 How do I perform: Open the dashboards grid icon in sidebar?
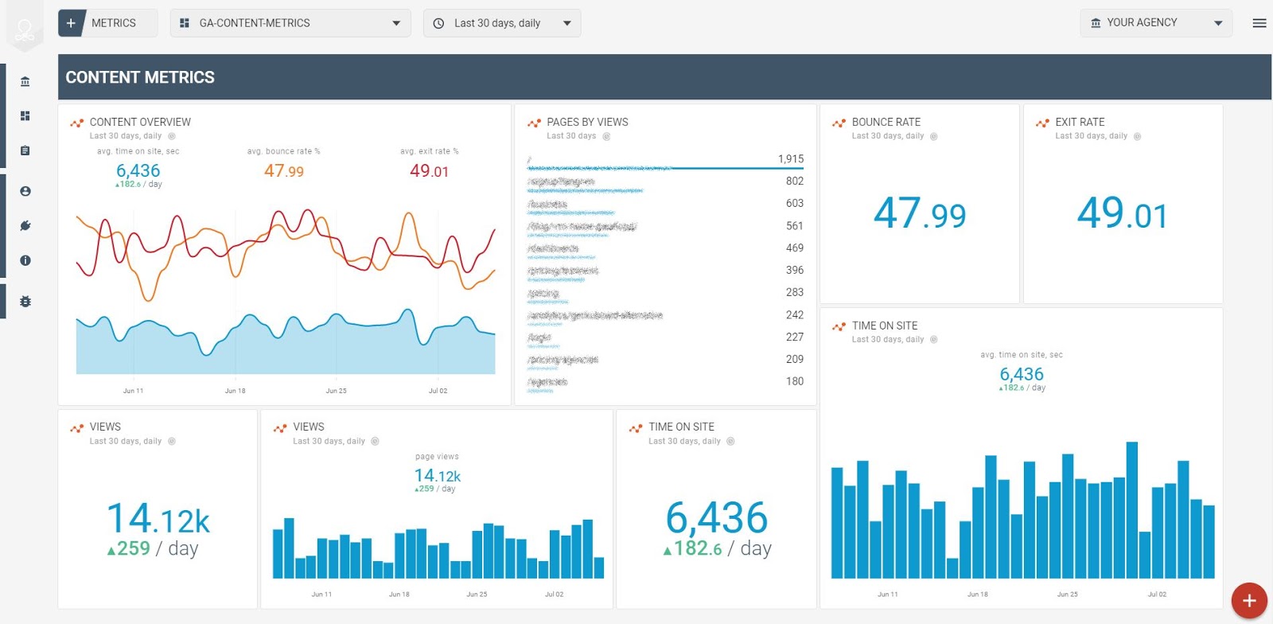coord(25,116)
